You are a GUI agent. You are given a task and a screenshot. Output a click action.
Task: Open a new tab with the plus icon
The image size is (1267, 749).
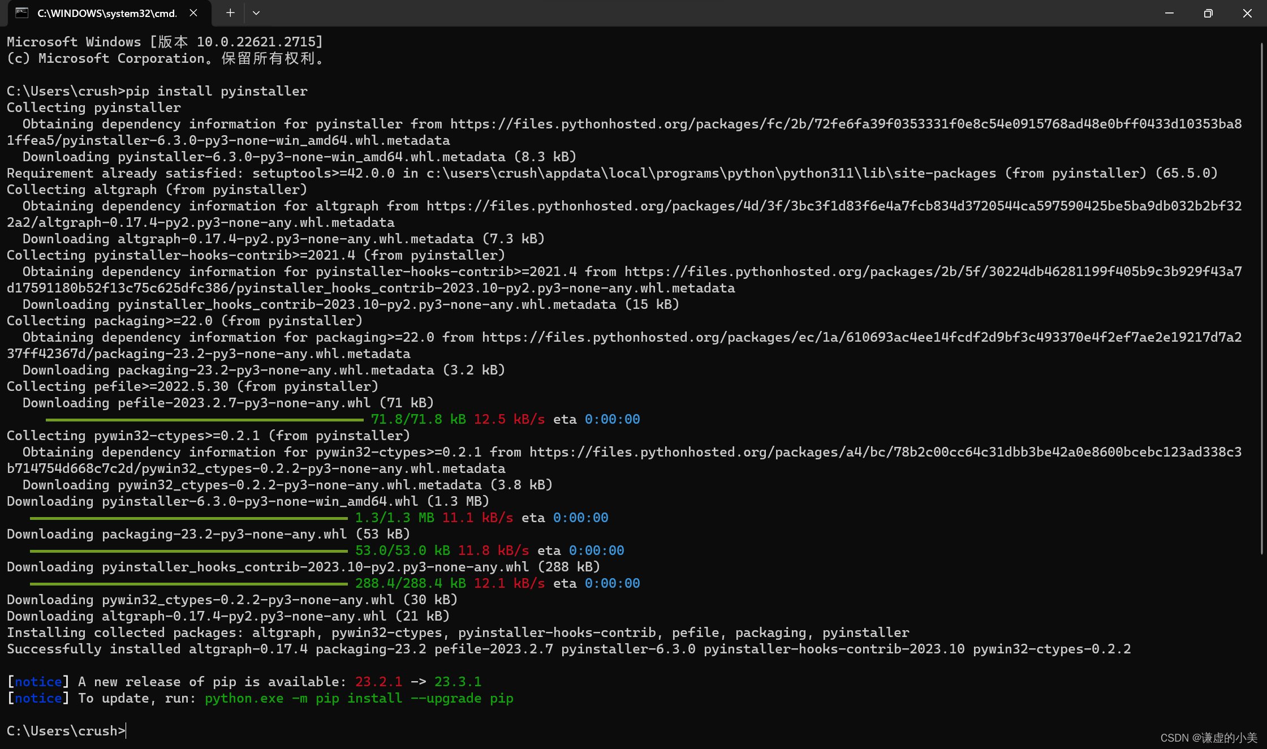pyautogui.click(x=230, y=12)
